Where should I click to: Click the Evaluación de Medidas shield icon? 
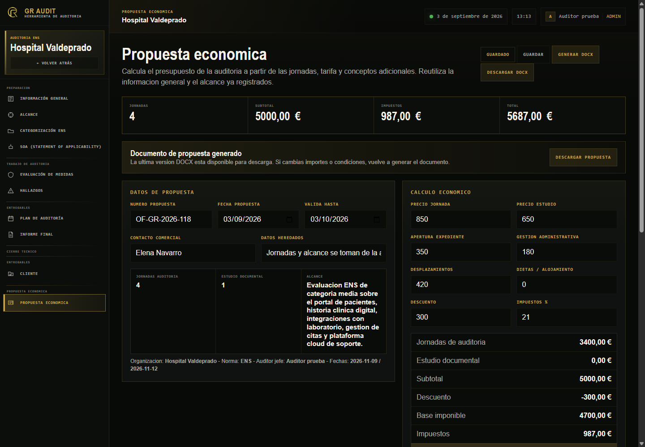pos(11,174)
